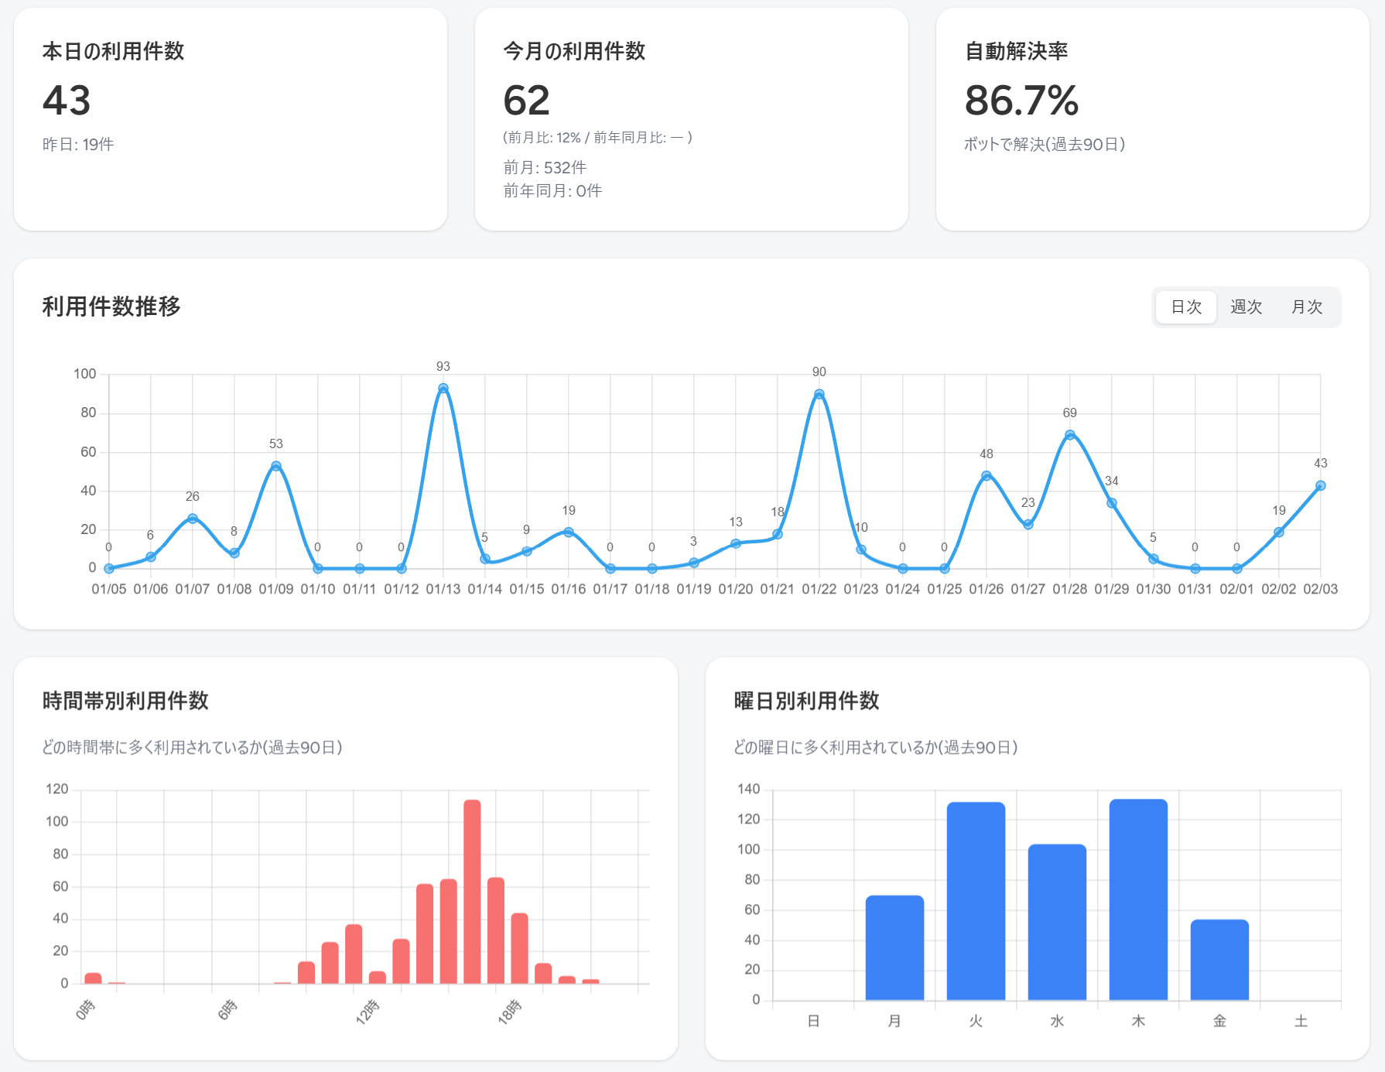Viewport: 1385px width, 1072px height.
Task: Select the 01/28 data point labeled 69
Action: [1070, 435]
